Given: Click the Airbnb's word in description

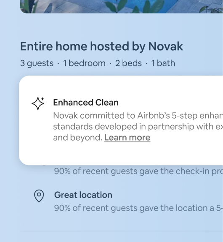Looking at the screenshot, I should (154, 116).
